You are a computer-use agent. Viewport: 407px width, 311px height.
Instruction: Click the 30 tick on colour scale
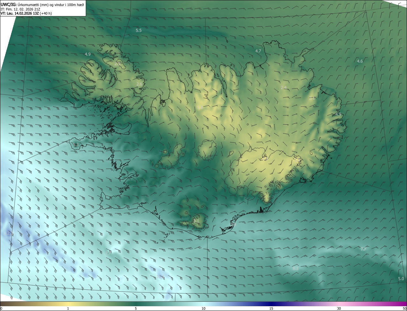coord(339,308)
